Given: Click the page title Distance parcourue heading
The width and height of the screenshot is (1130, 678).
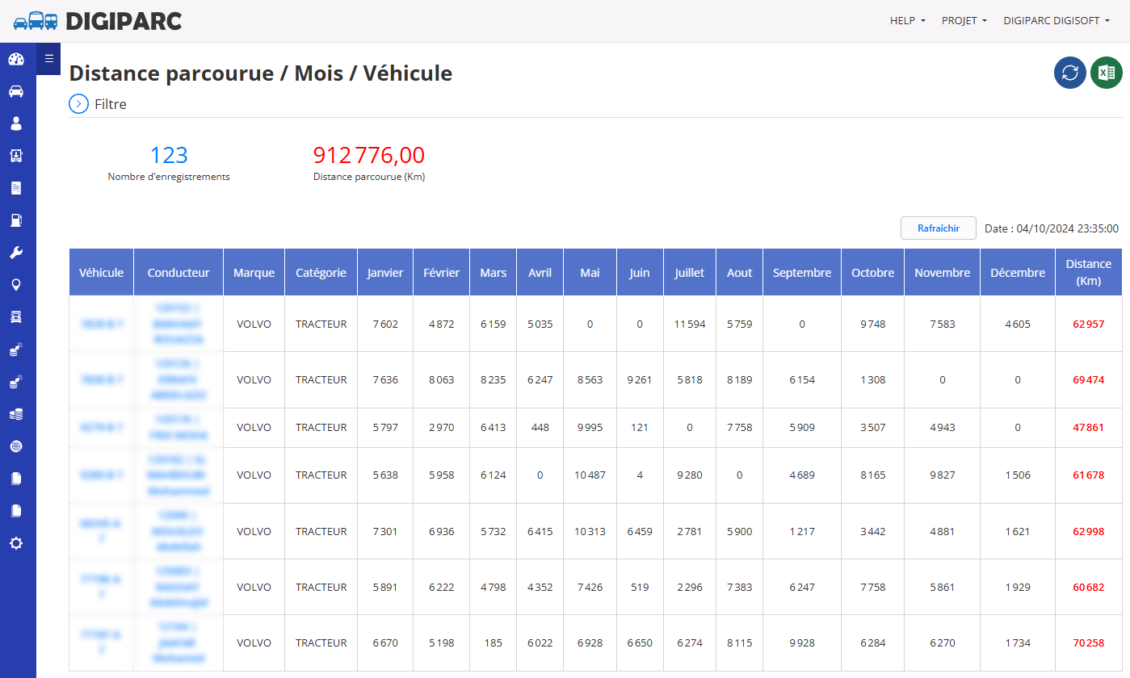Looking at the screenshot, I should 261,73.
